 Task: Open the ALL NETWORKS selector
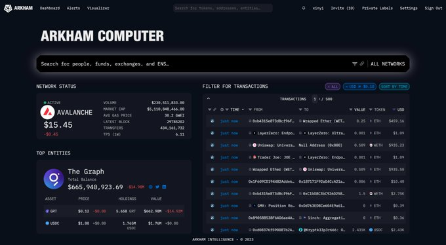coord(388,64)
